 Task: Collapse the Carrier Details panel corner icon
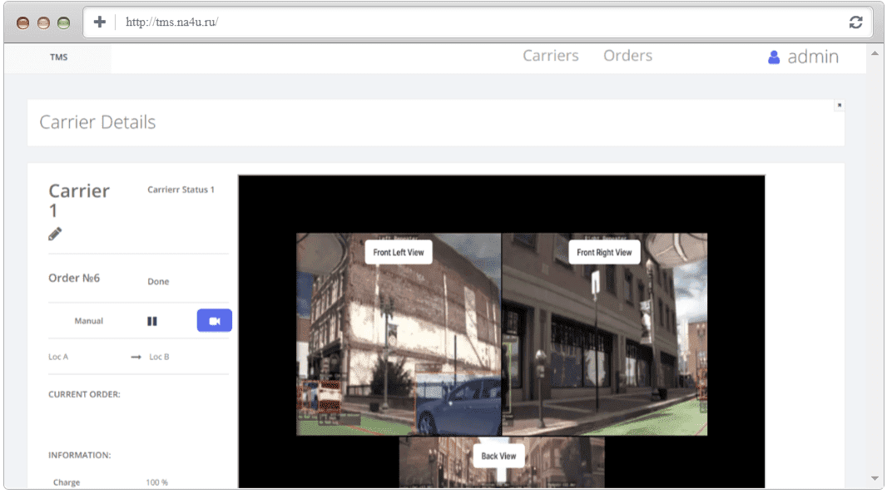point(840,105)
